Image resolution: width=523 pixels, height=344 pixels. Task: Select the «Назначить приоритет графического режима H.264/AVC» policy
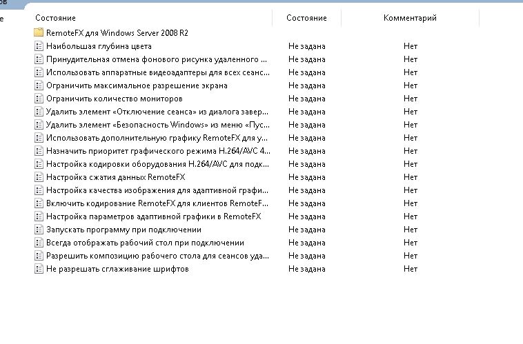point(158,151)
